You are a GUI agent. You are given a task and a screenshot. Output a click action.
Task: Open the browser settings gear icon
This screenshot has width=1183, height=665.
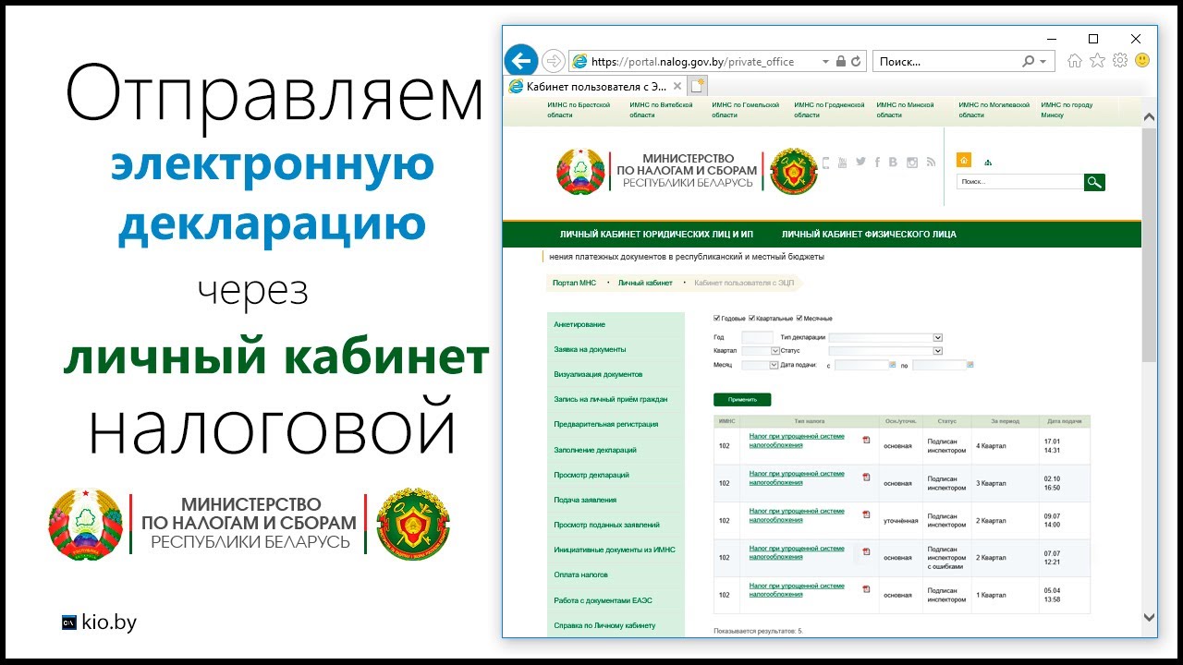(x=1120, y=61)
